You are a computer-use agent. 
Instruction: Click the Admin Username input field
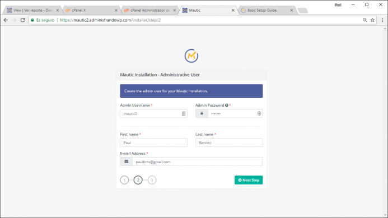[153, 113]
